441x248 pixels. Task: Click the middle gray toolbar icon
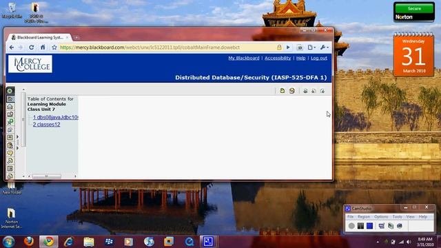point(314,91)
